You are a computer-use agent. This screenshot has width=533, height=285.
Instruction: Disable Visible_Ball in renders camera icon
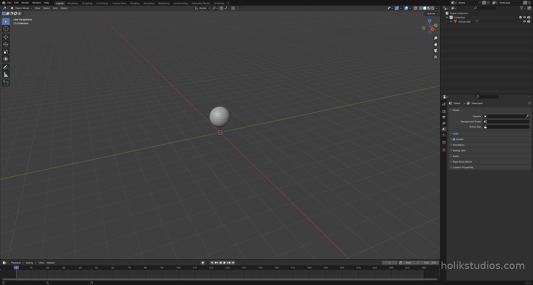(529, 22)
